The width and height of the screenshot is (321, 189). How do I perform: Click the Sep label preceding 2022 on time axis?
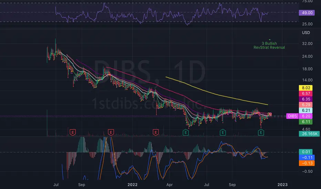point(82,185)
